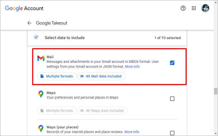Click the Select data to include checkmark
The width and height of the screenshot is (218, 136).
36,37
